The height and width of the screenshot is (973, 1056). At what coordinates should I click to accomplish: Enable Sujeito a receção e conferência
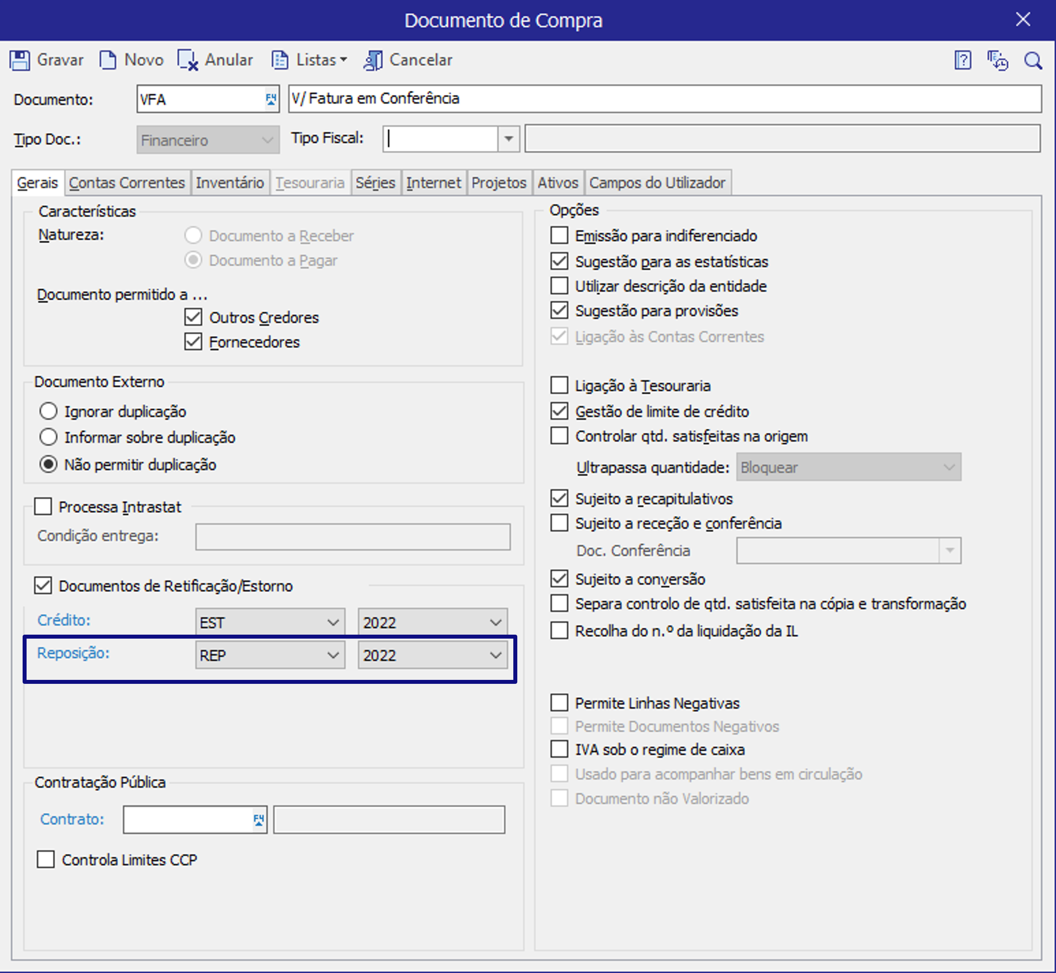(559, 523)
